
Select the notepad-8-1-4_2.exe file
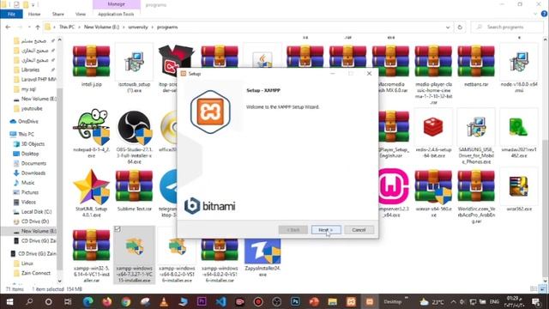coord(92,133)
